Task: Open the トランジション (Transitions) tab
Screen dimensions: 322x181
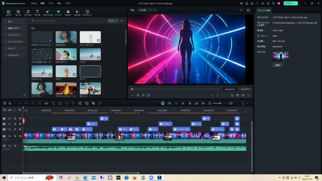Action: pyautogui.click(x=48, y=13)
